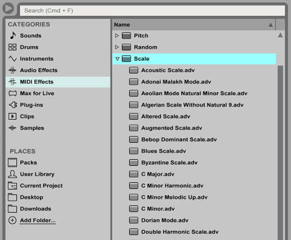
Task: Select C Minor Melodic Up.adv
Action: pyautogui.click(x=174, y=197)
